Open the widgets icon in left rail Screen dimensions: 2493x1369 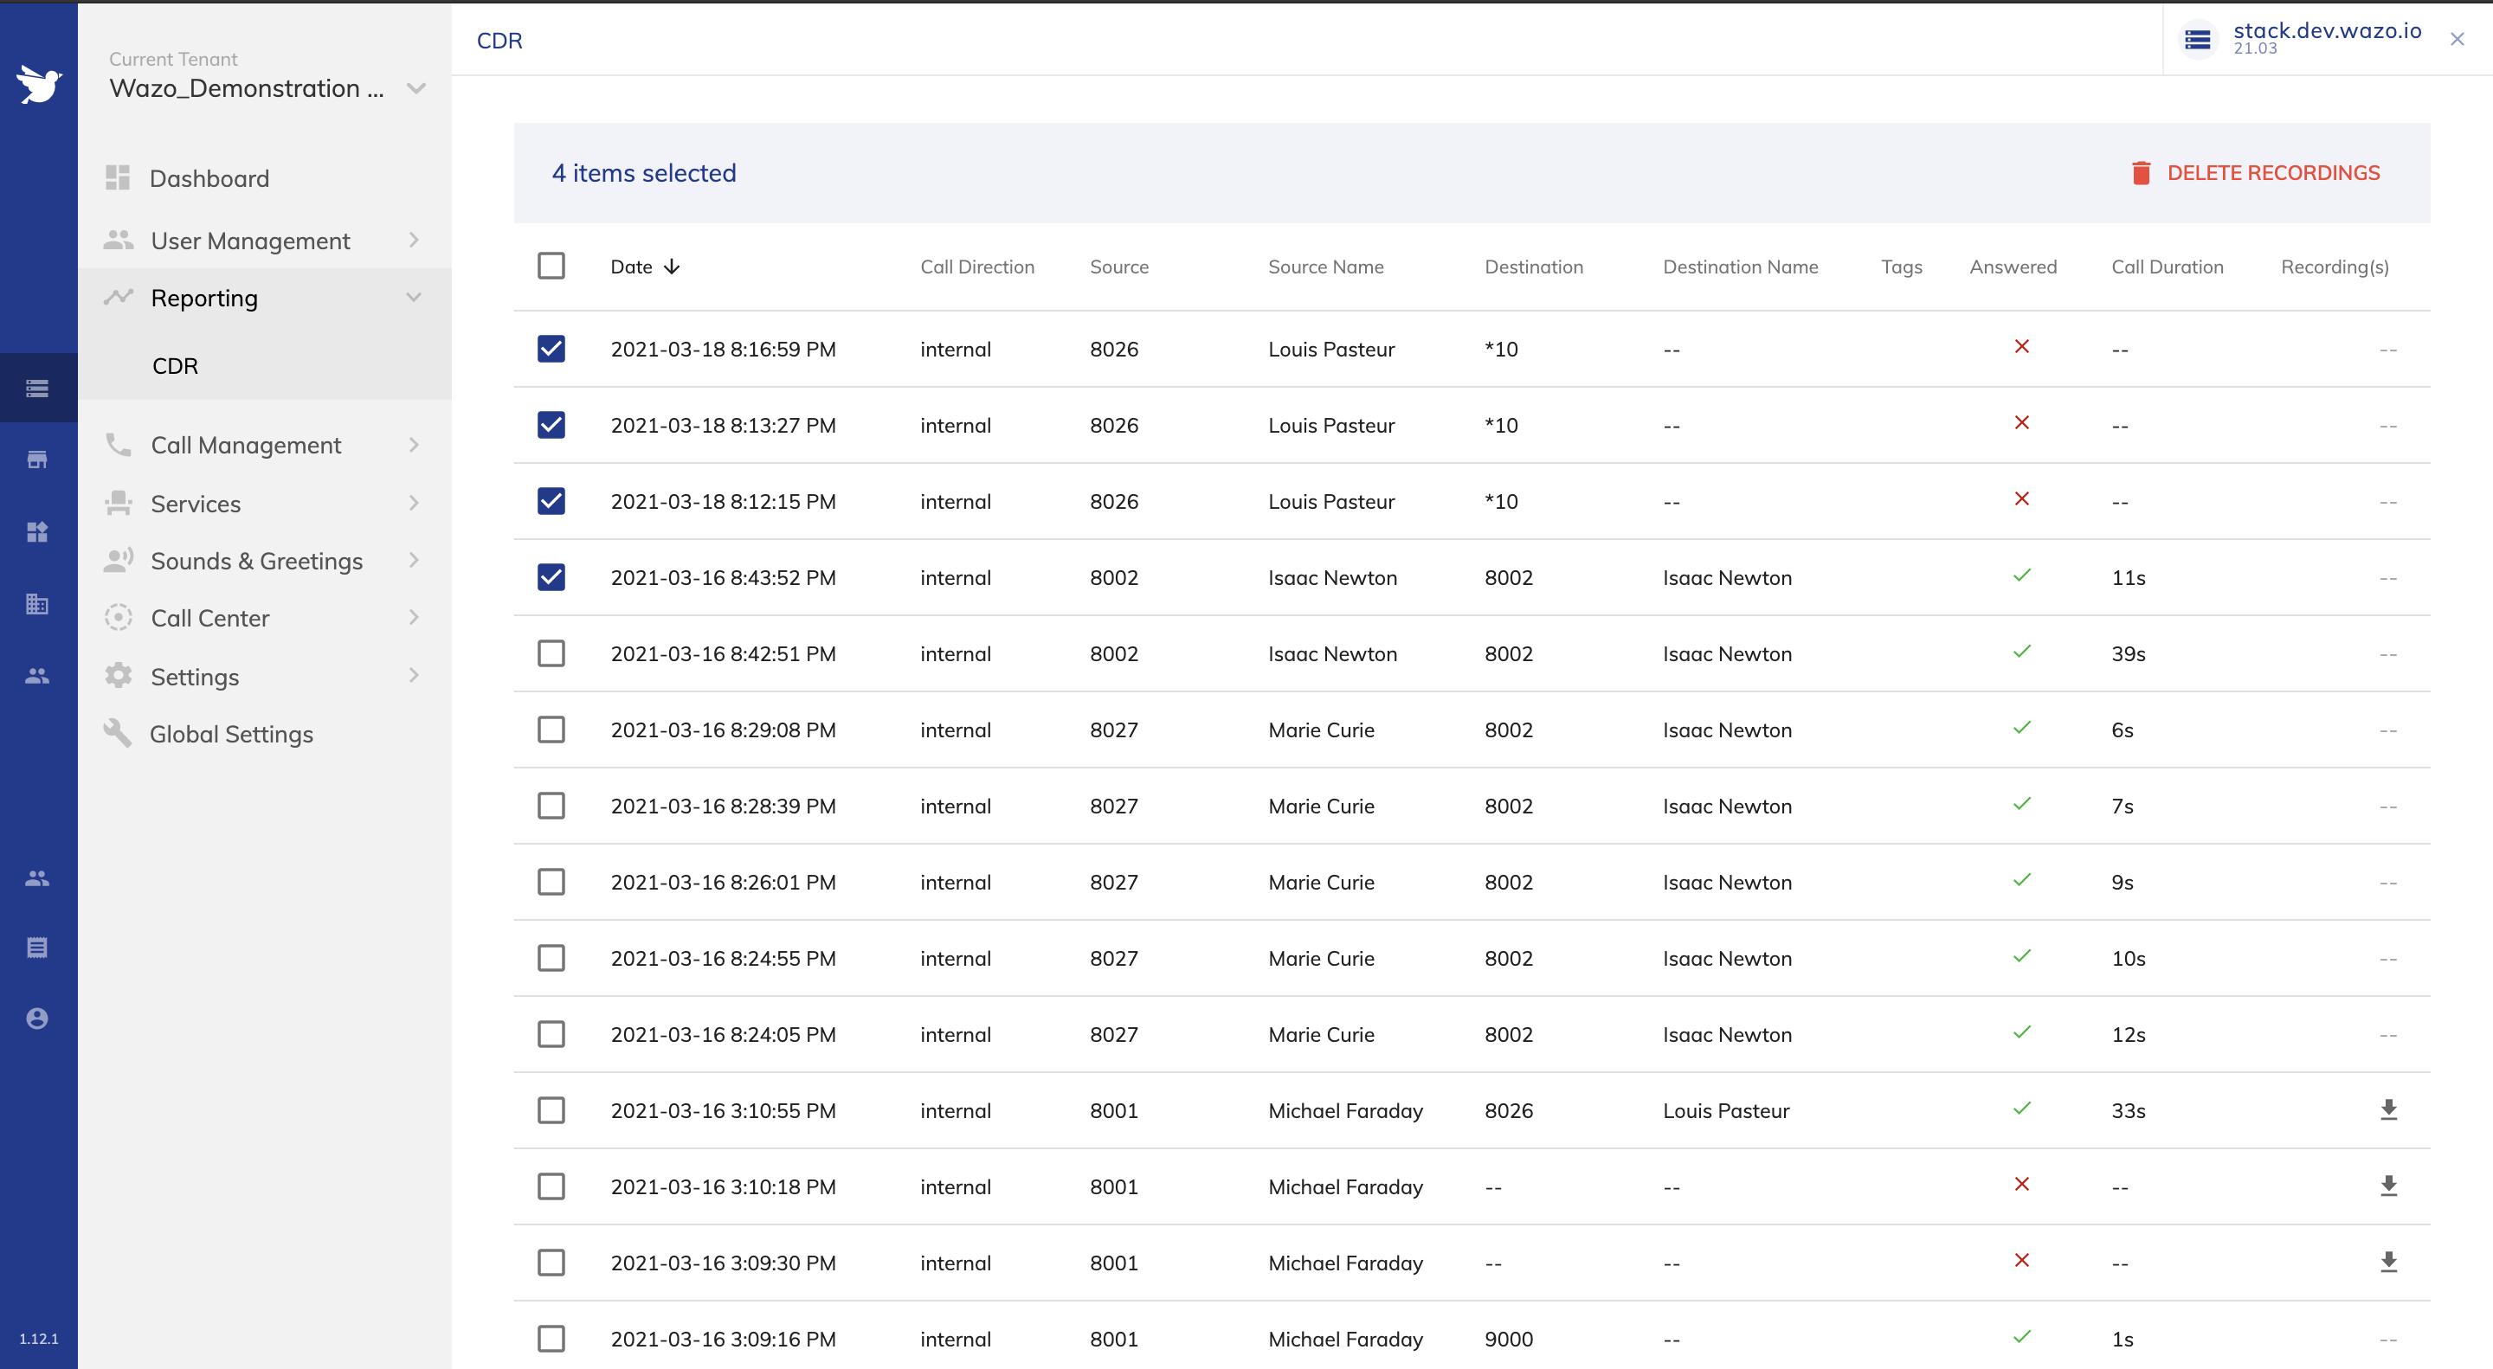pos(38,531)
